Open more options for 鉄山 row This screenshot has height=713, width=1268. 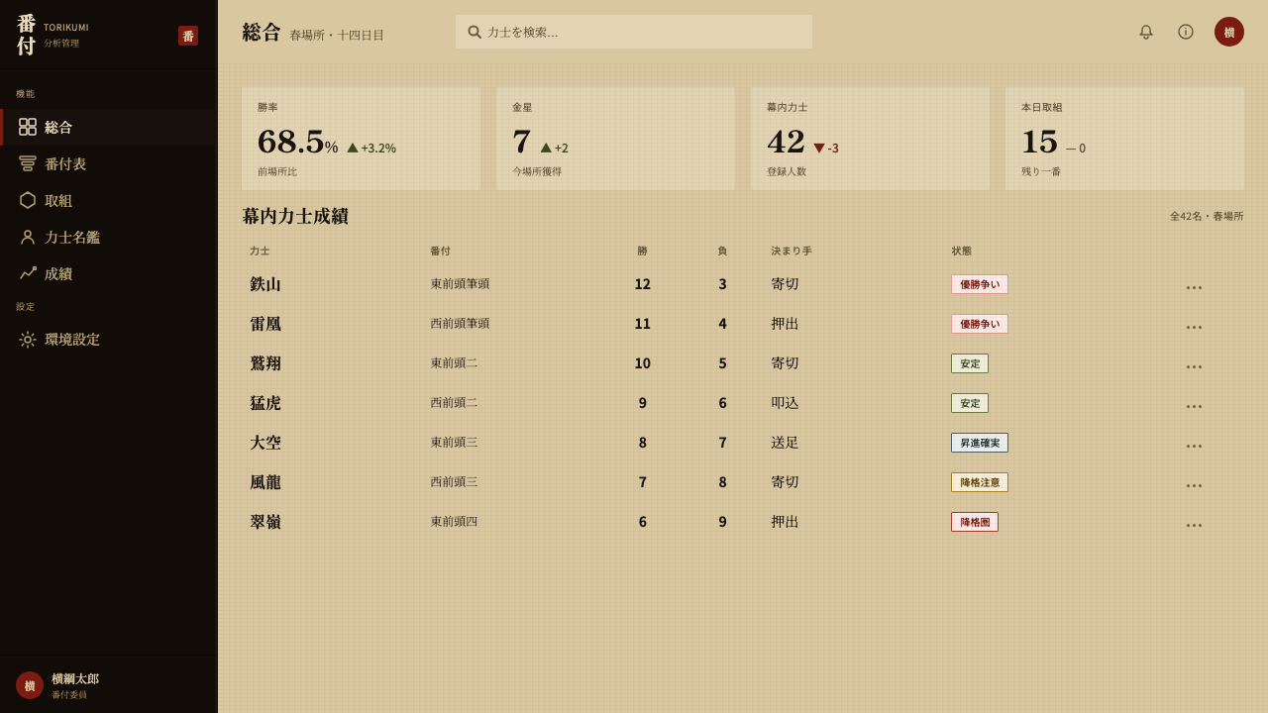pos(1195,286)
